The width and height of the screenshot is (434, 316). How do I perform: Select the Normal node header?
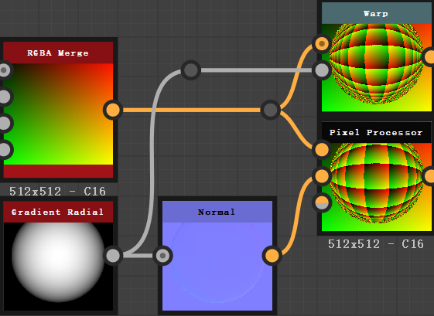pos(217,212)
